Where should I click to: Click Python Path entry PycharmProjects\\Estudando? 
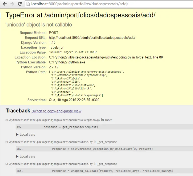pos(86,72)
